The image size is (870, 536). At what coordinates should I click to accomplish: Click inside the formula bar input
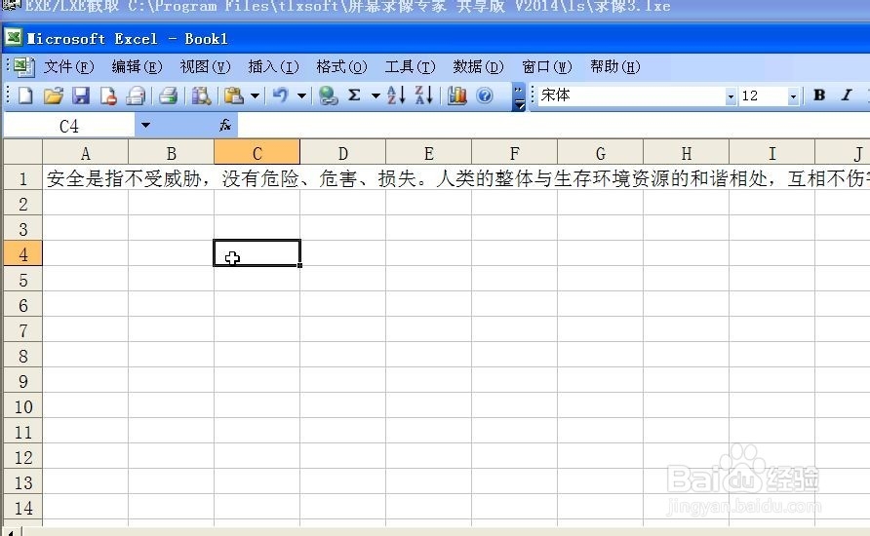pyautogui.click(x=554, y=126)
